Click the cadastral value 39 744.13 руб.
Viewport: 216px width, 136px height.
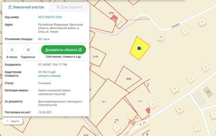(x=47, y=72)
